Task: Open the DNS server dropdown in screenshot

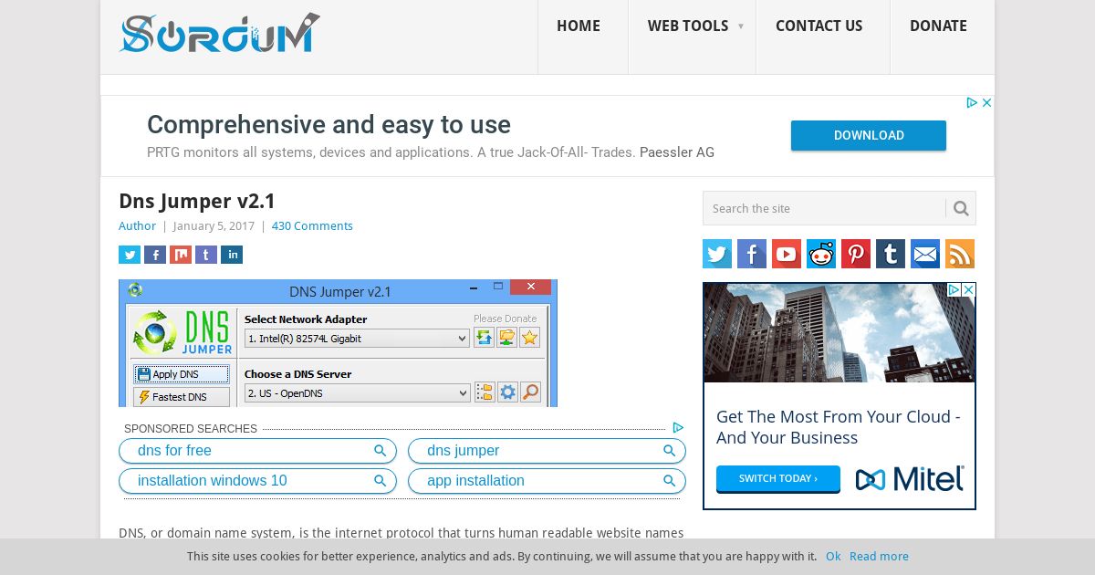Action: [x=357, y=393]
